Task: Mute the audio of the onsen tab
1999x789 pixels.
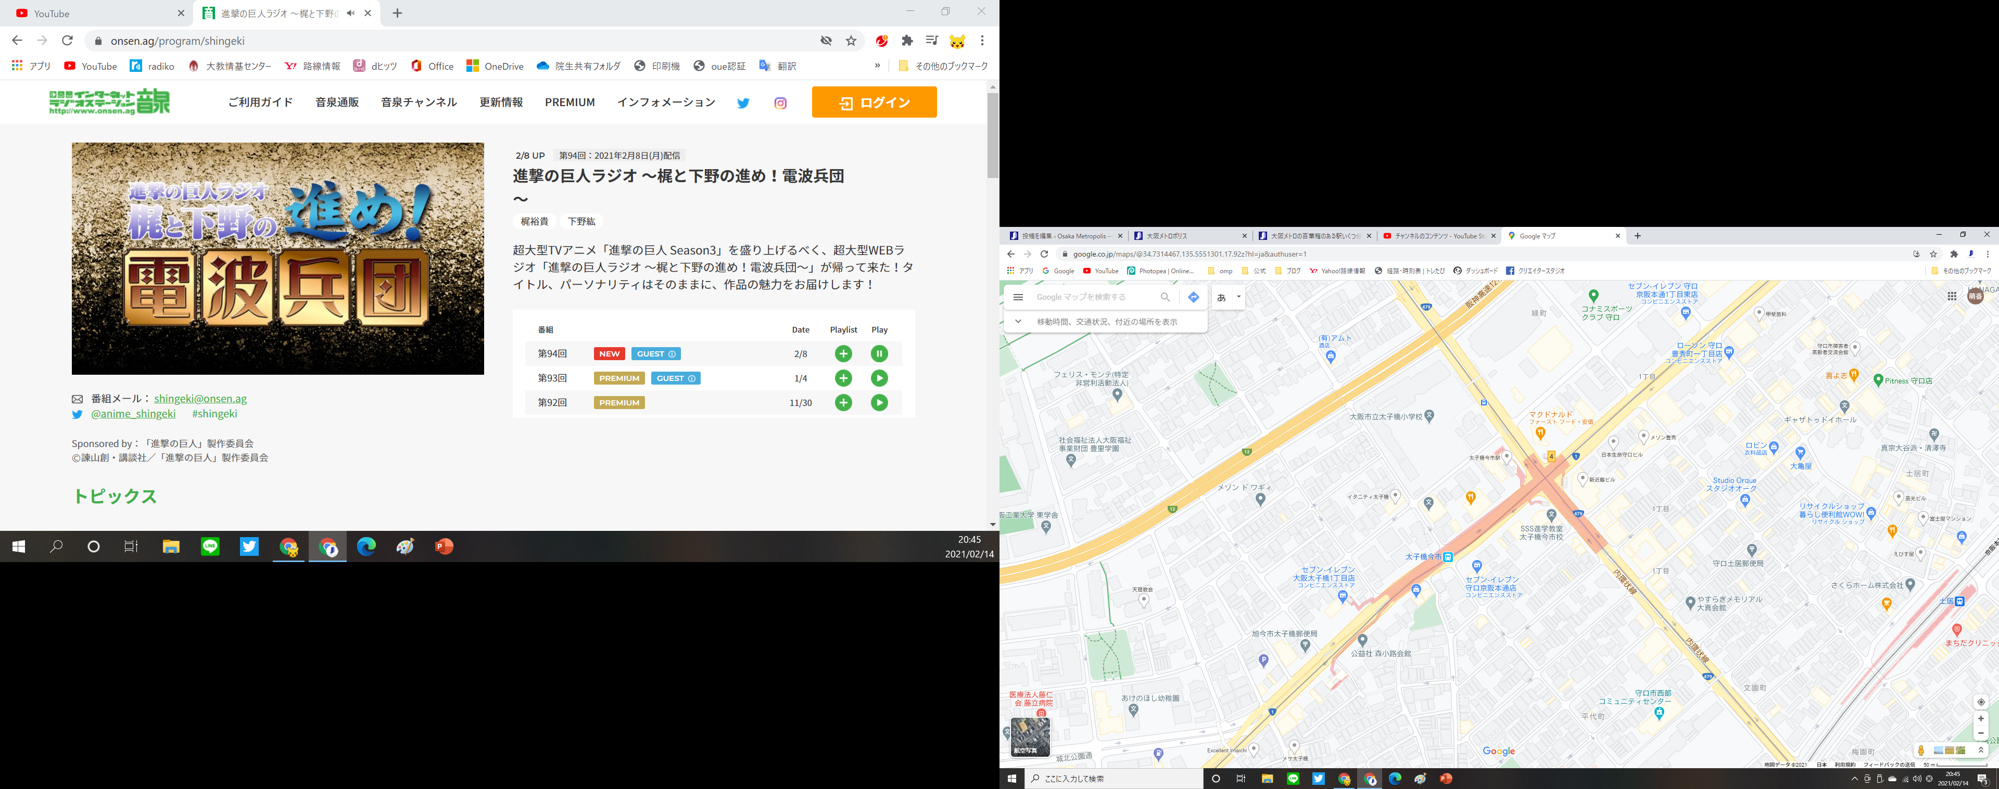Action: tap(351, 13)
